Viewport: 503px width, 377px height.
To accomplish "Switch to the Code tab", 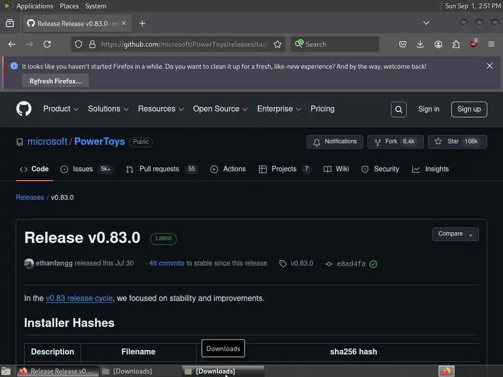I will tap(34, 169).
